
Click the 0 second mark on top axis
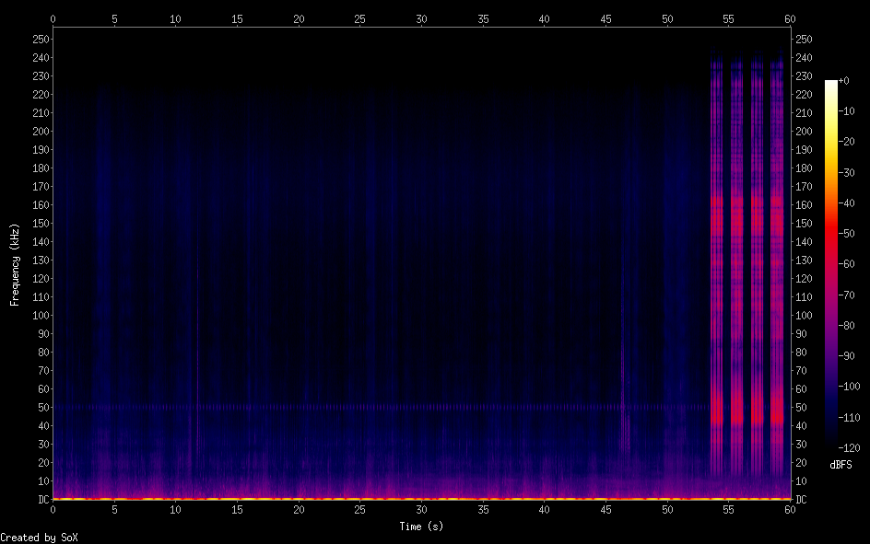53,18
